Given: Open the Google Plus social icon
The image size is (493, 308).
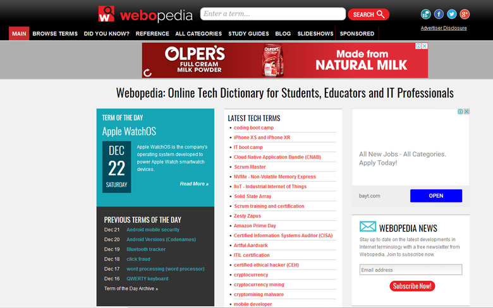Looking at the screenshot, I should (465, 14).
